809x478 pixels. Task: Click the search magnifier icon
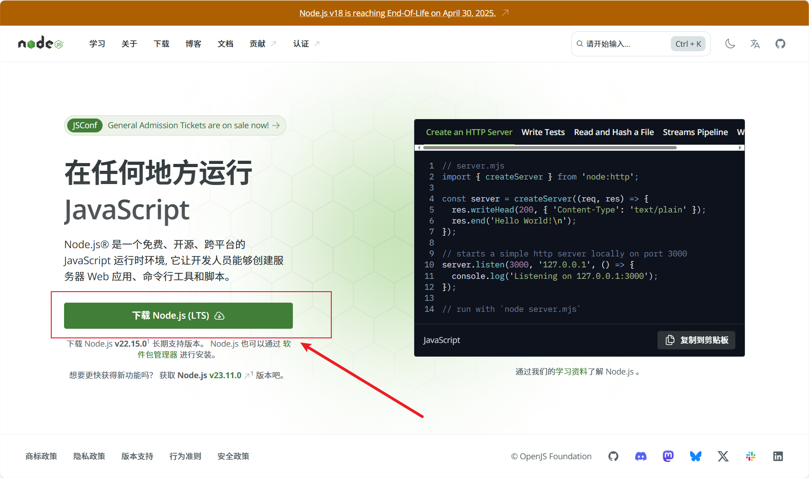pyautogui.click(x=580, y=43)
